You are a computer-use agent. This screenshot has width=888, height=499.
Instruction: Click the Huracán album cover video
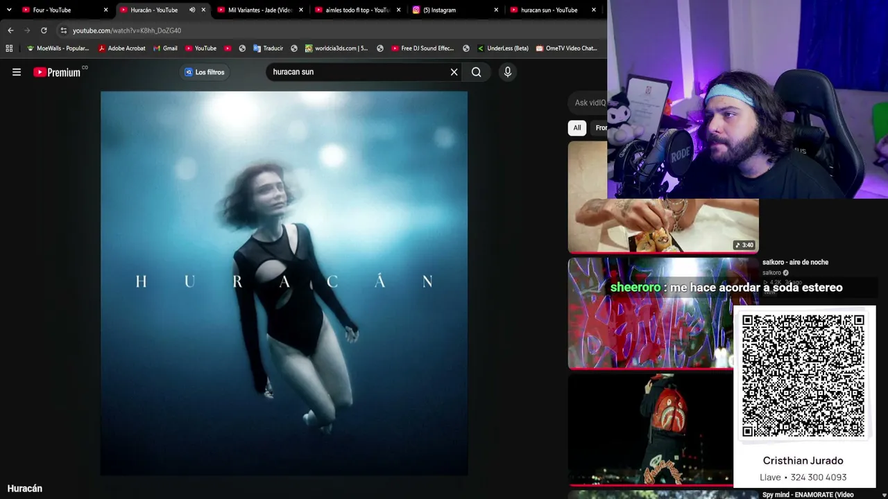(x=284, y=283)
